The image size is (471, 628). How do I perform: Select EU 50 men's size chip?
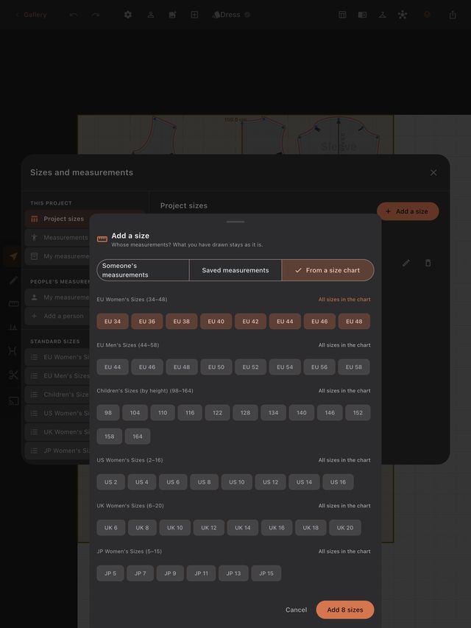pyautogui.click(x=216, y=367)
